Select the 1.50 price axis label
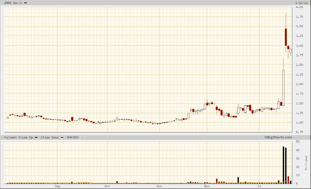 299,103
